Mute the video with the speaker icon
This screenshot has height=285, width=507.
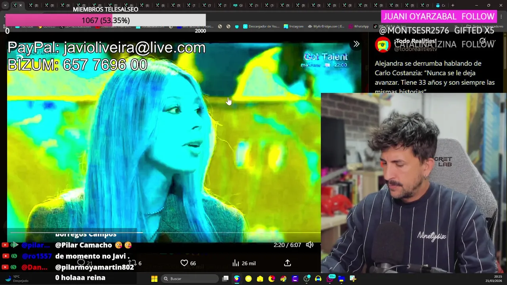[x=310, y=245]
